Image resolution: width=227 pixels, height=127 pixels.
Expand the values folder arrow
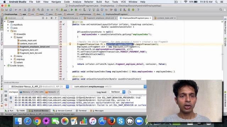click(11, 62)
